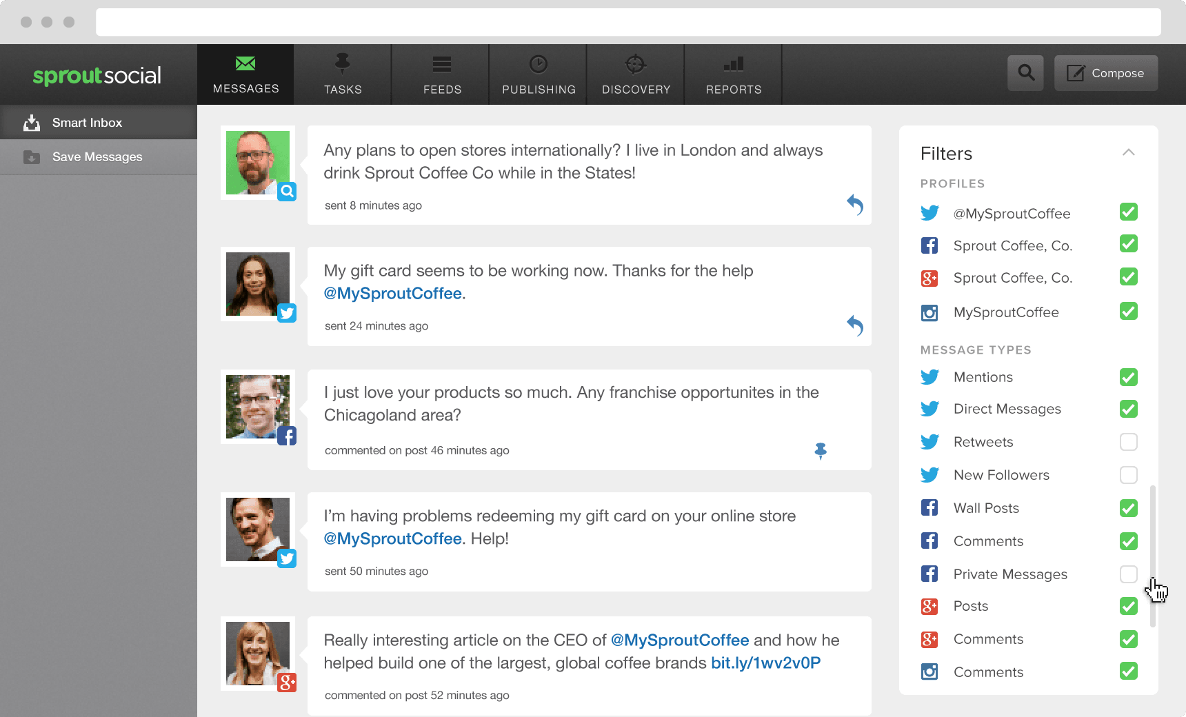
Task: Click the Google+ icon beside Posts
Action: (929, 607)
